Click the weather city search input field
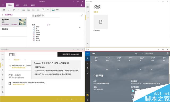This screenshot has height=102, width=170. click(155, 53)
